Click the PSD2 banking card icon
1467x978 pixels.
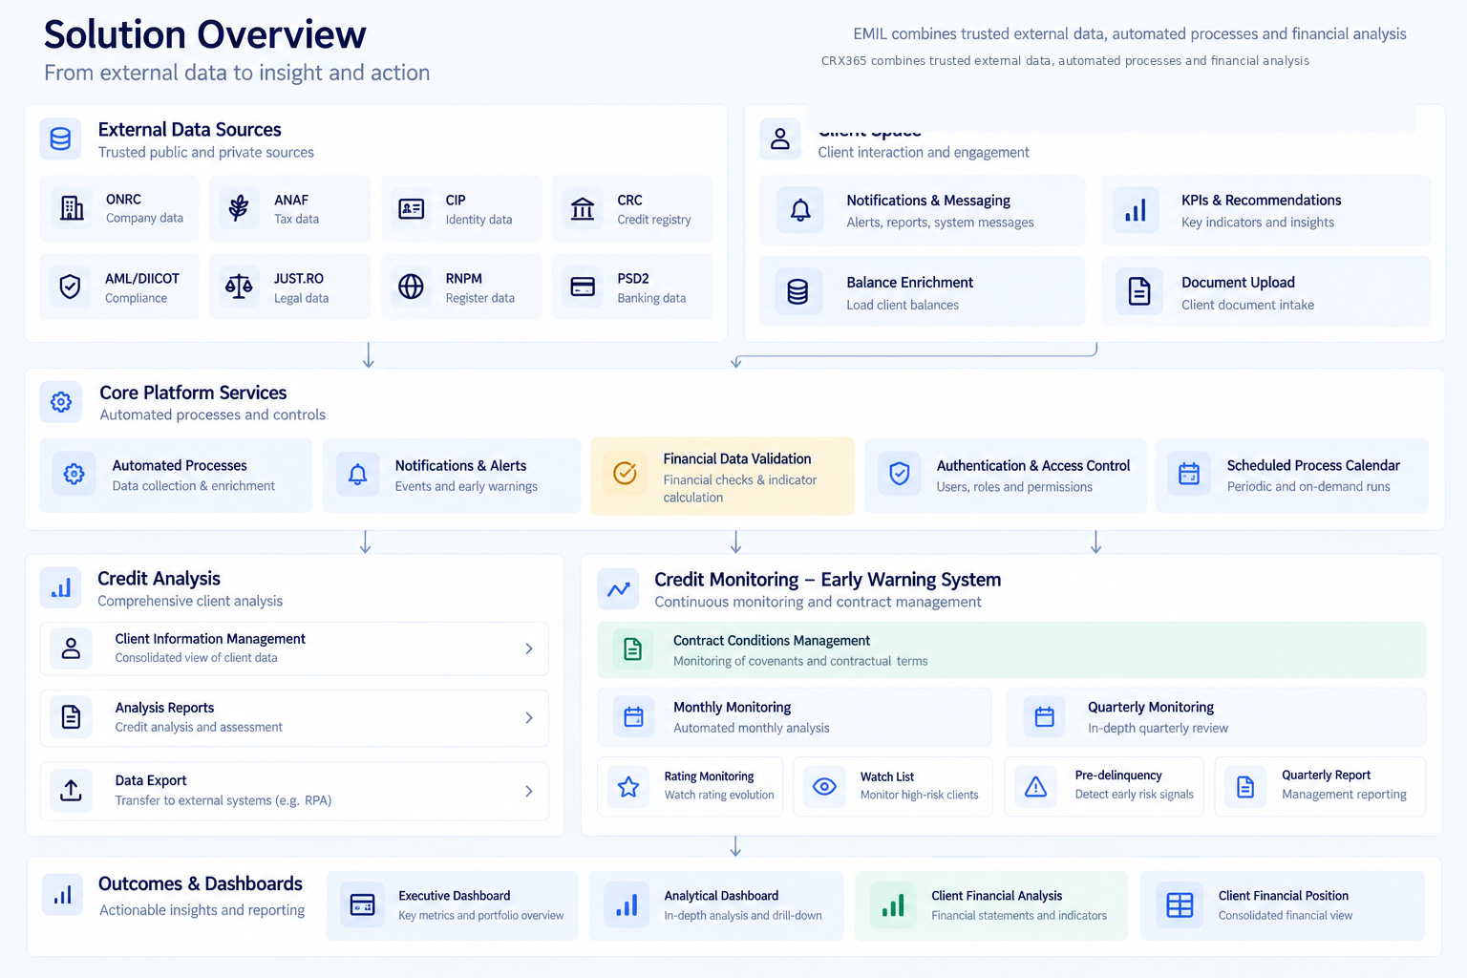tap(583, 287)
